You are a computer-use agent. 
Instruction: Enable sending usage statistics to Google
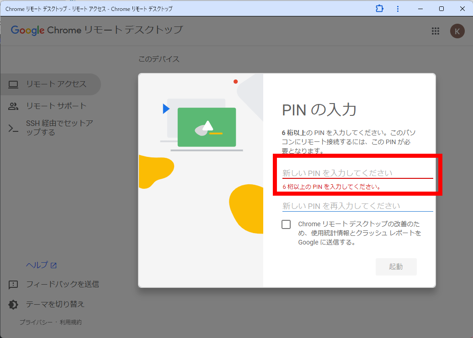286,224
